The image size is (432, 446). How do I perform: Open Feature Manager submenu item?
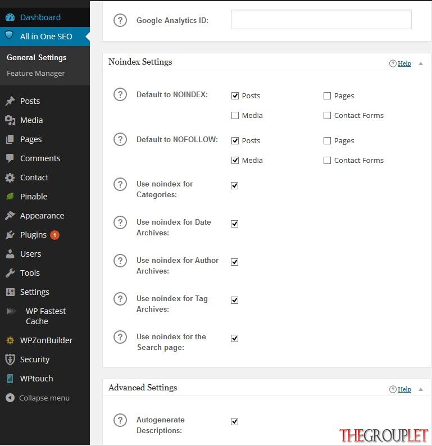click(36, 74)
